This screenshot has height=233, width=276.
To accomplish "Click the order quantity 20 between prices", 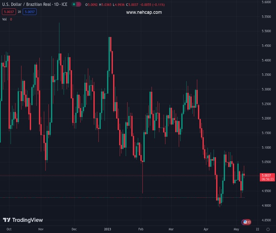I will 19,12.
